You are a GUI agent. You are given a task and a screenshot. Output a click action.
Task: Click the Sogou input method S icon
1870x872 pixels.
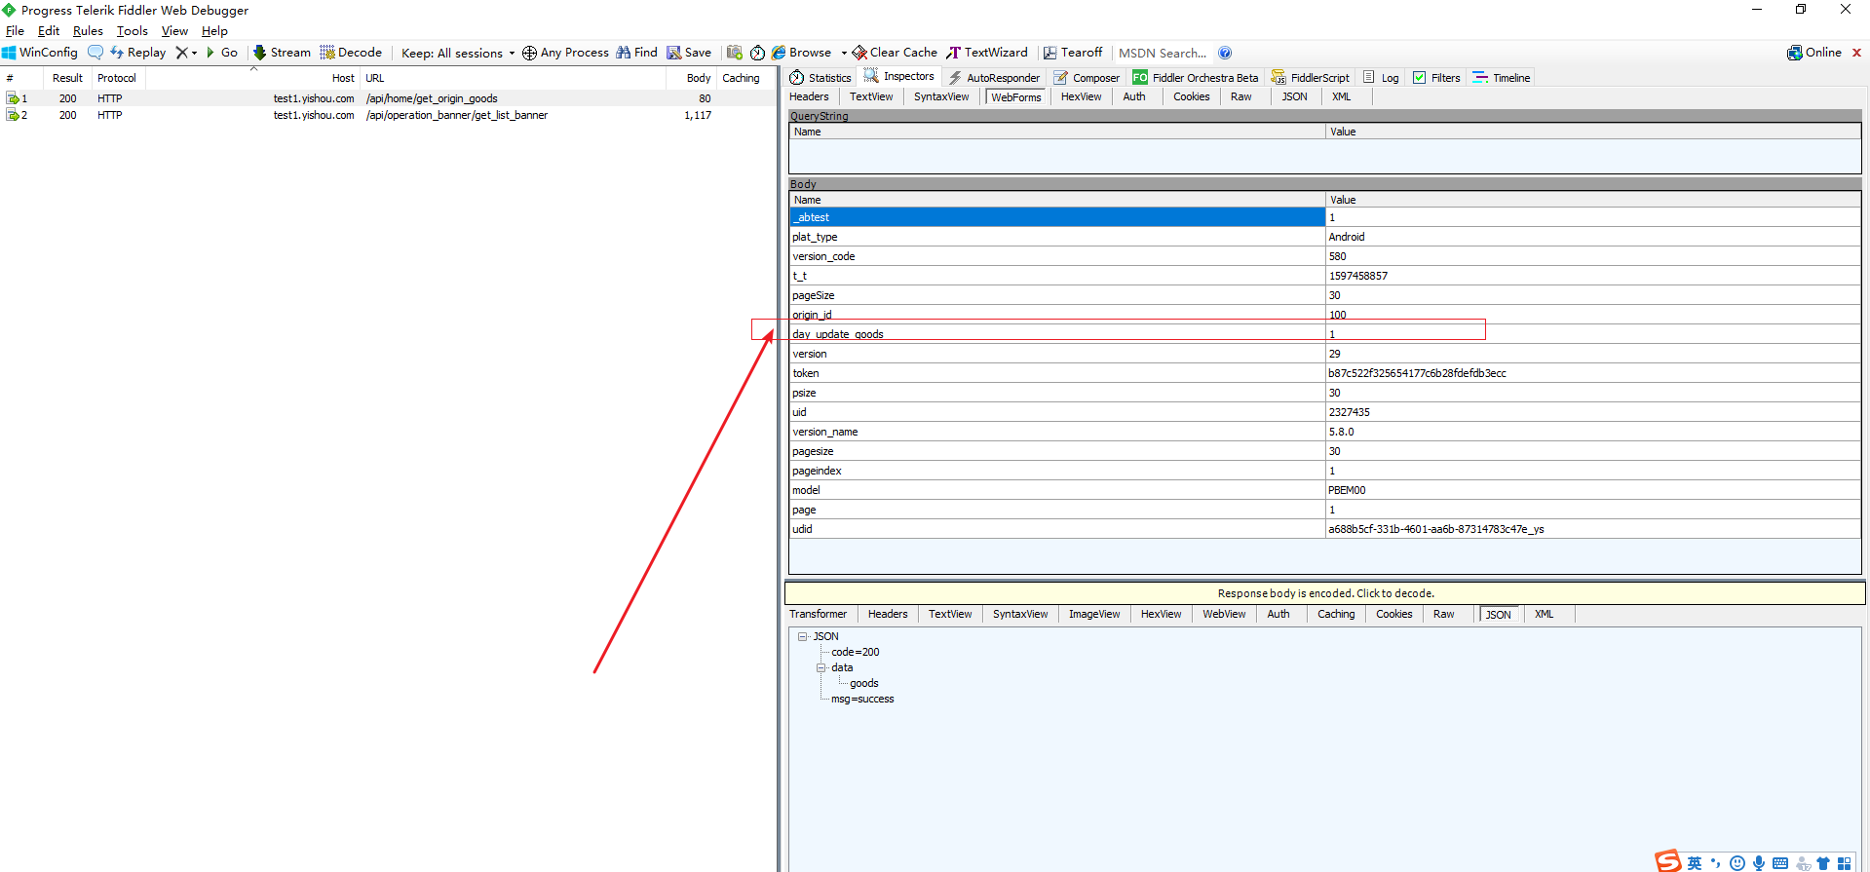point(1667,861)
